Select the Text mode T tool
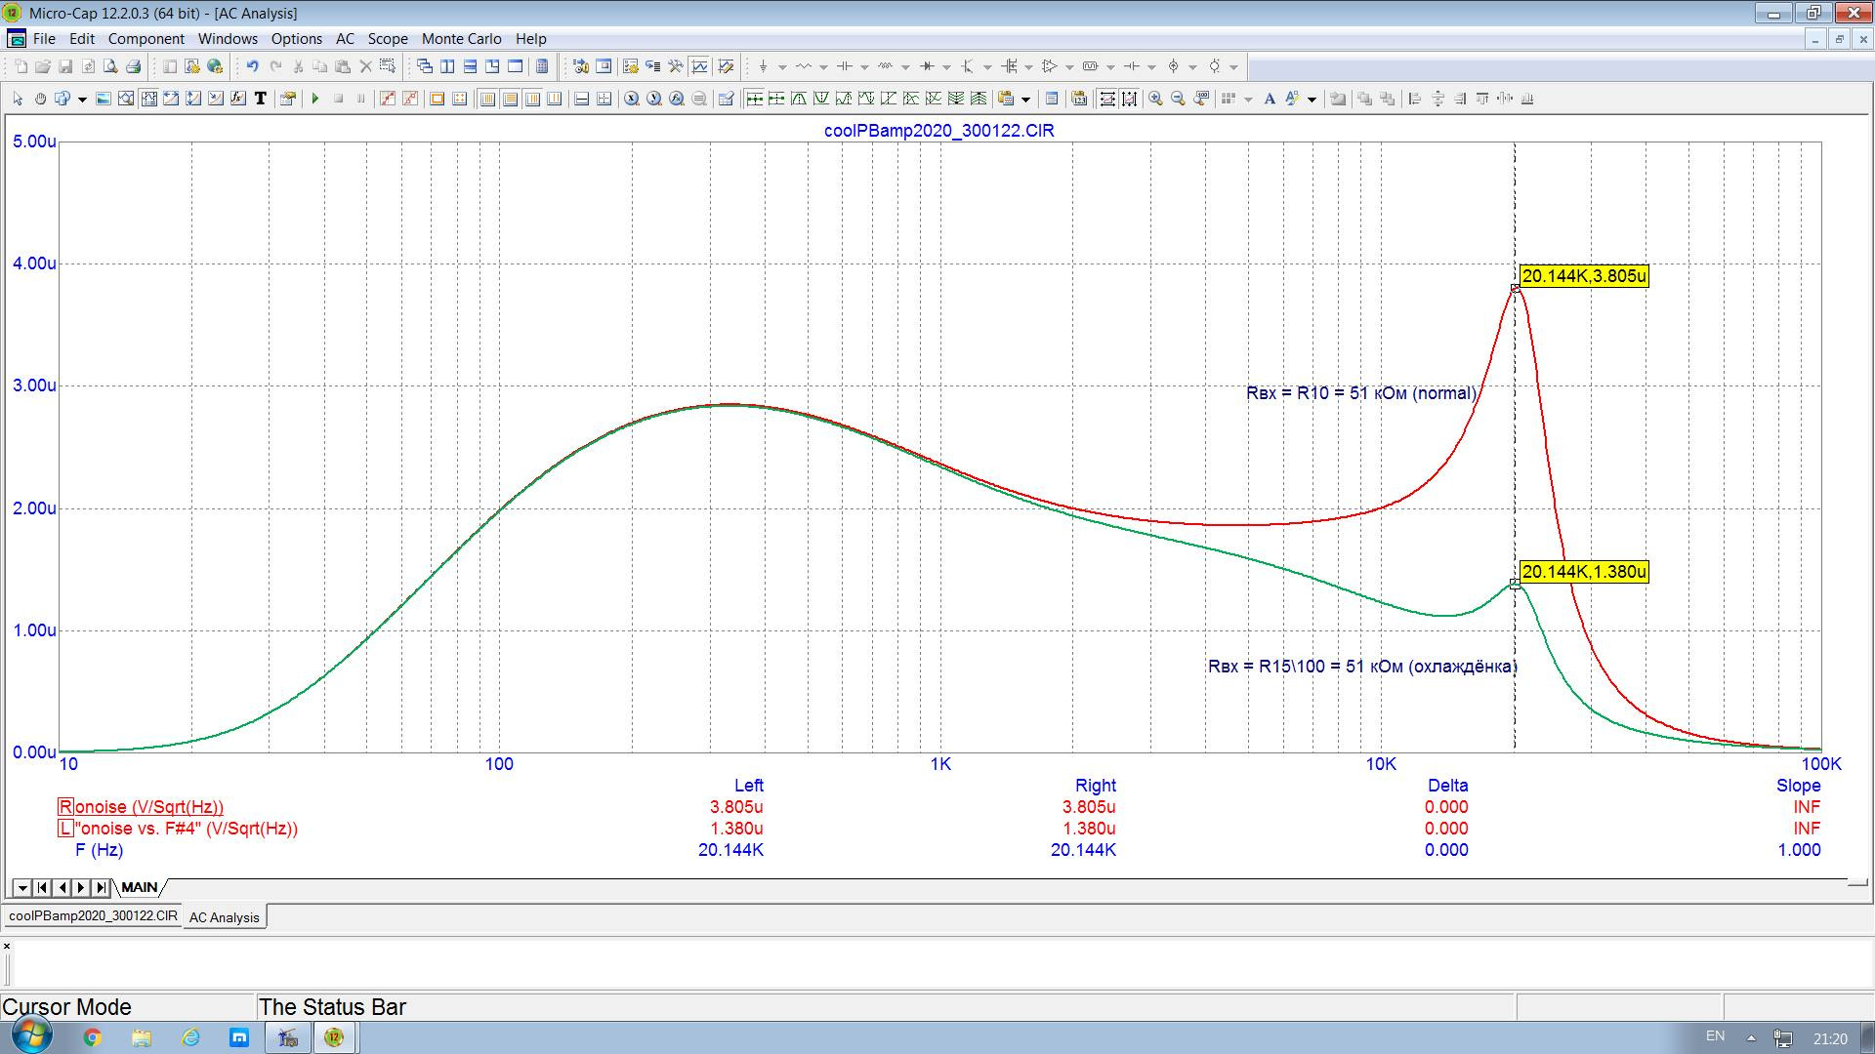 pyautogui.click(x=261, y=99)
